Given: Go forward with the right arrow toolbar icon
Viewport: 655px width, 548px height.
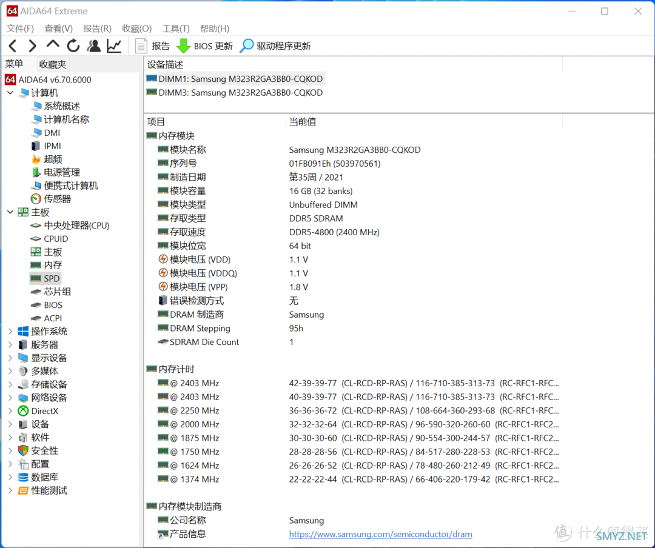Looking at the screenshot, I should (32, 46).
